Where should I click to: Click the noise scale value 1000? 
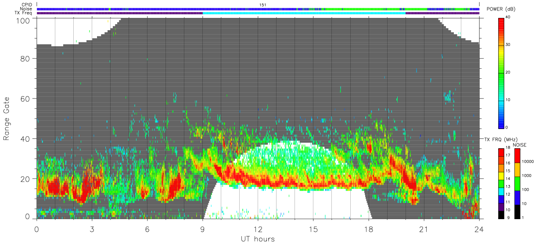pos(527,176)
